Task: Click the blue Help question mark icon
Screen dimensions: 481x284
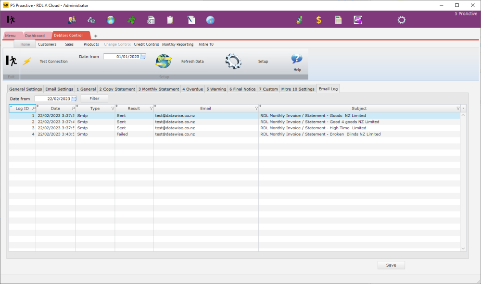Action: pos(297,59)
